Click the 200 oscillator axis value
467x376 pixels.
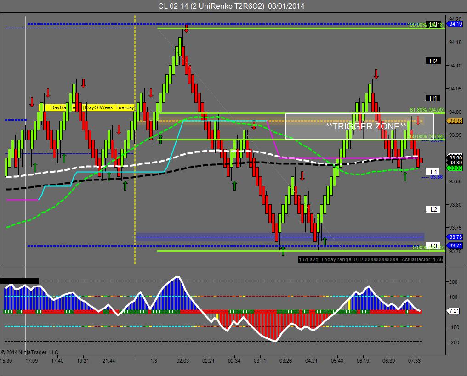(x=454, y=282)
